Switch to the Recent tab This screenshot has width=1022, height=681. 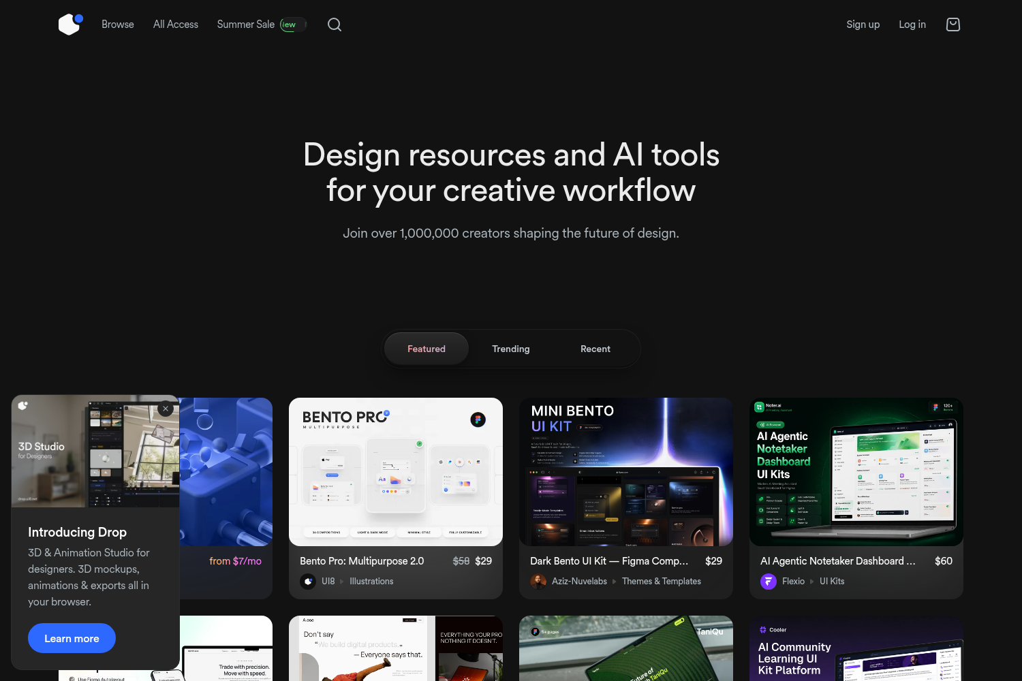pyautogui.click(x=595, y=349)
